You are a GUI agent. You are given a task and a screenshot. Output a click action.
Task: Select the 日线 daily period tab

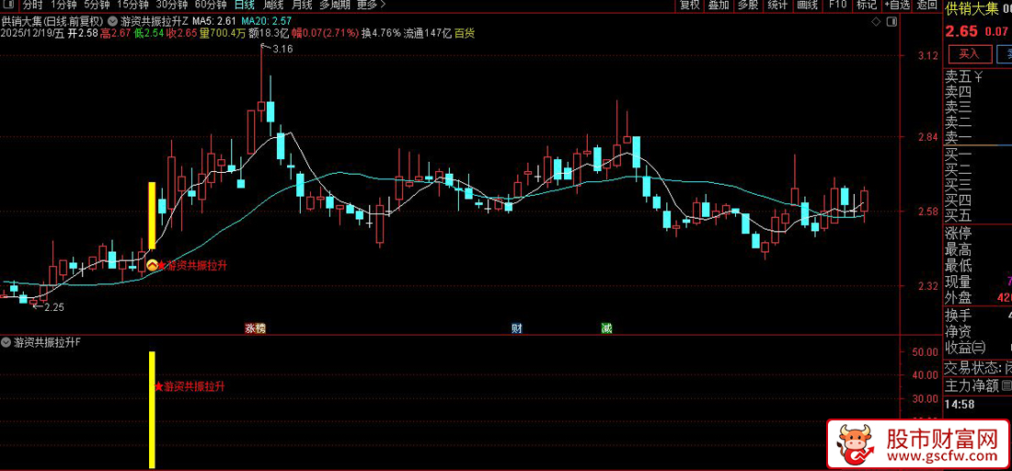pyautogui.click(x=244, y=5)
